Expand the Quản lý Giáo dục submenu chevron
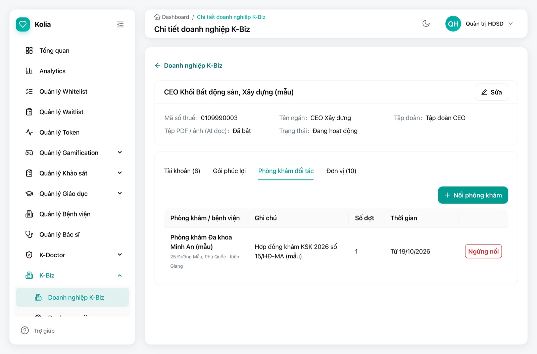 pos(120,193)
